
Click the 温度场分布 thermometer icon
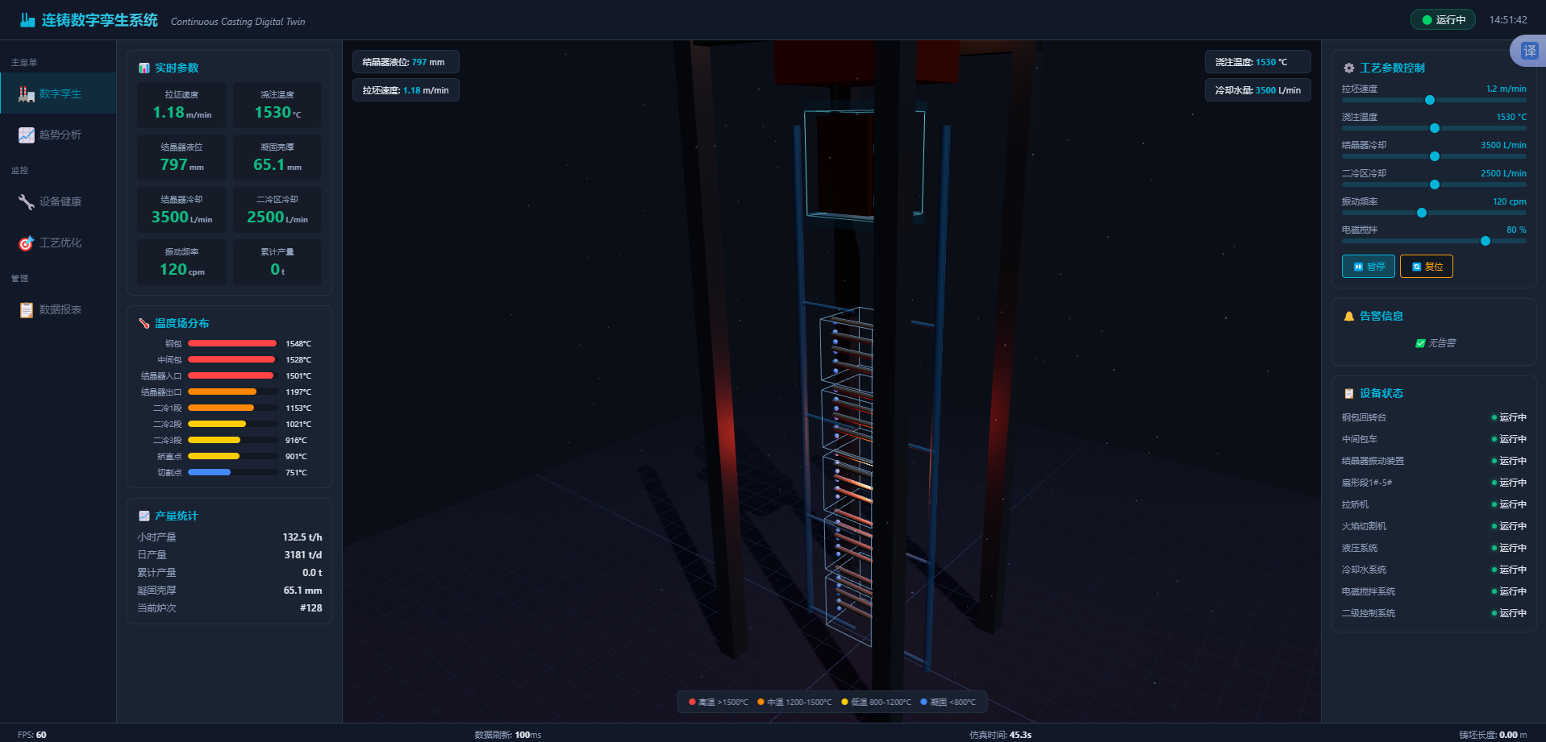point(144,323)
